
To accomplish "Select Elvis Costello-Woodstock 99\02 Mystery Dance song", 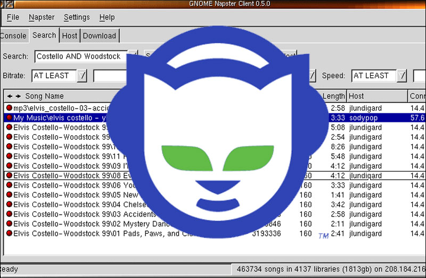I will click(215, 224).
